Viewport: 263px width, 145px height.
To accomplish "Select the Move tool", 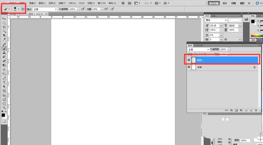I will coord(4,19).
